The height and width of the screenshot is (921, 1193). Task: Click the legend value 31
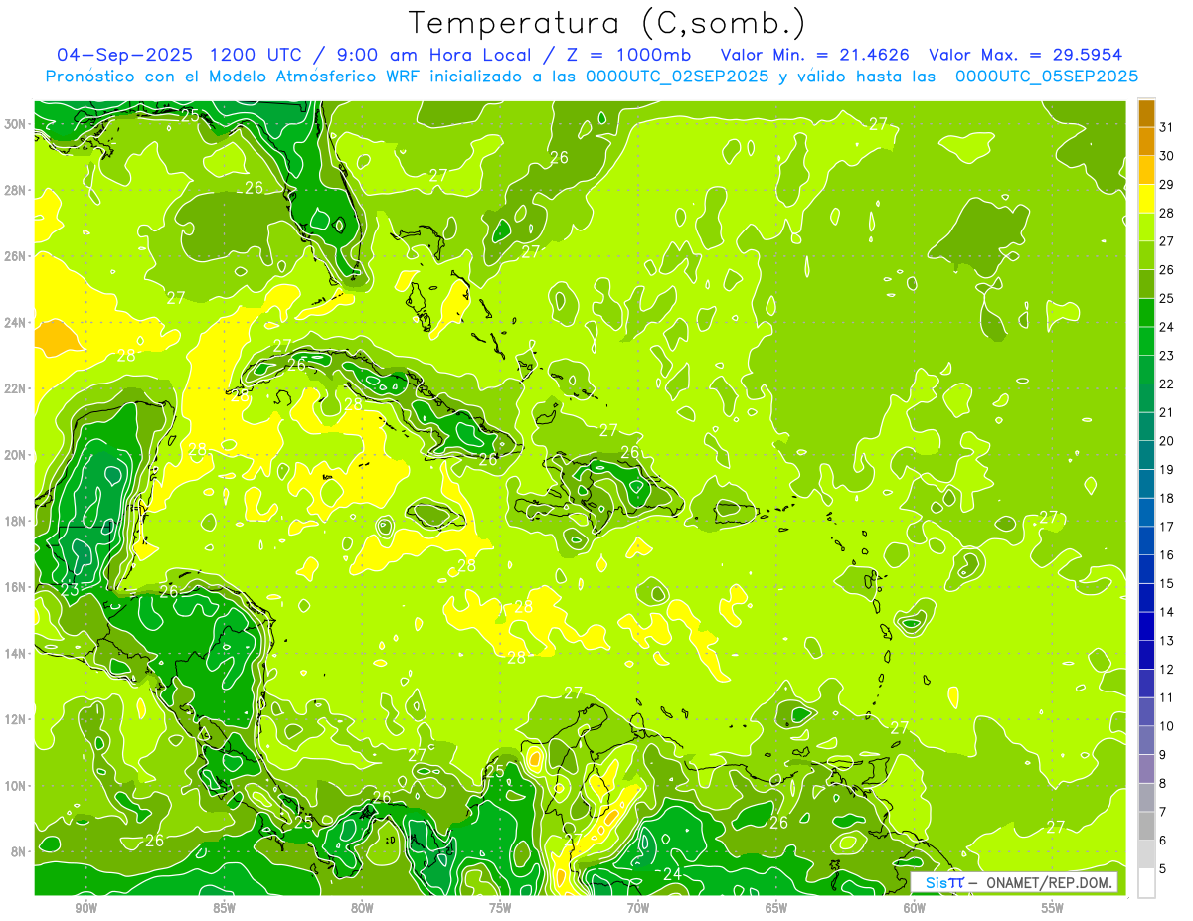[1167, 128]
